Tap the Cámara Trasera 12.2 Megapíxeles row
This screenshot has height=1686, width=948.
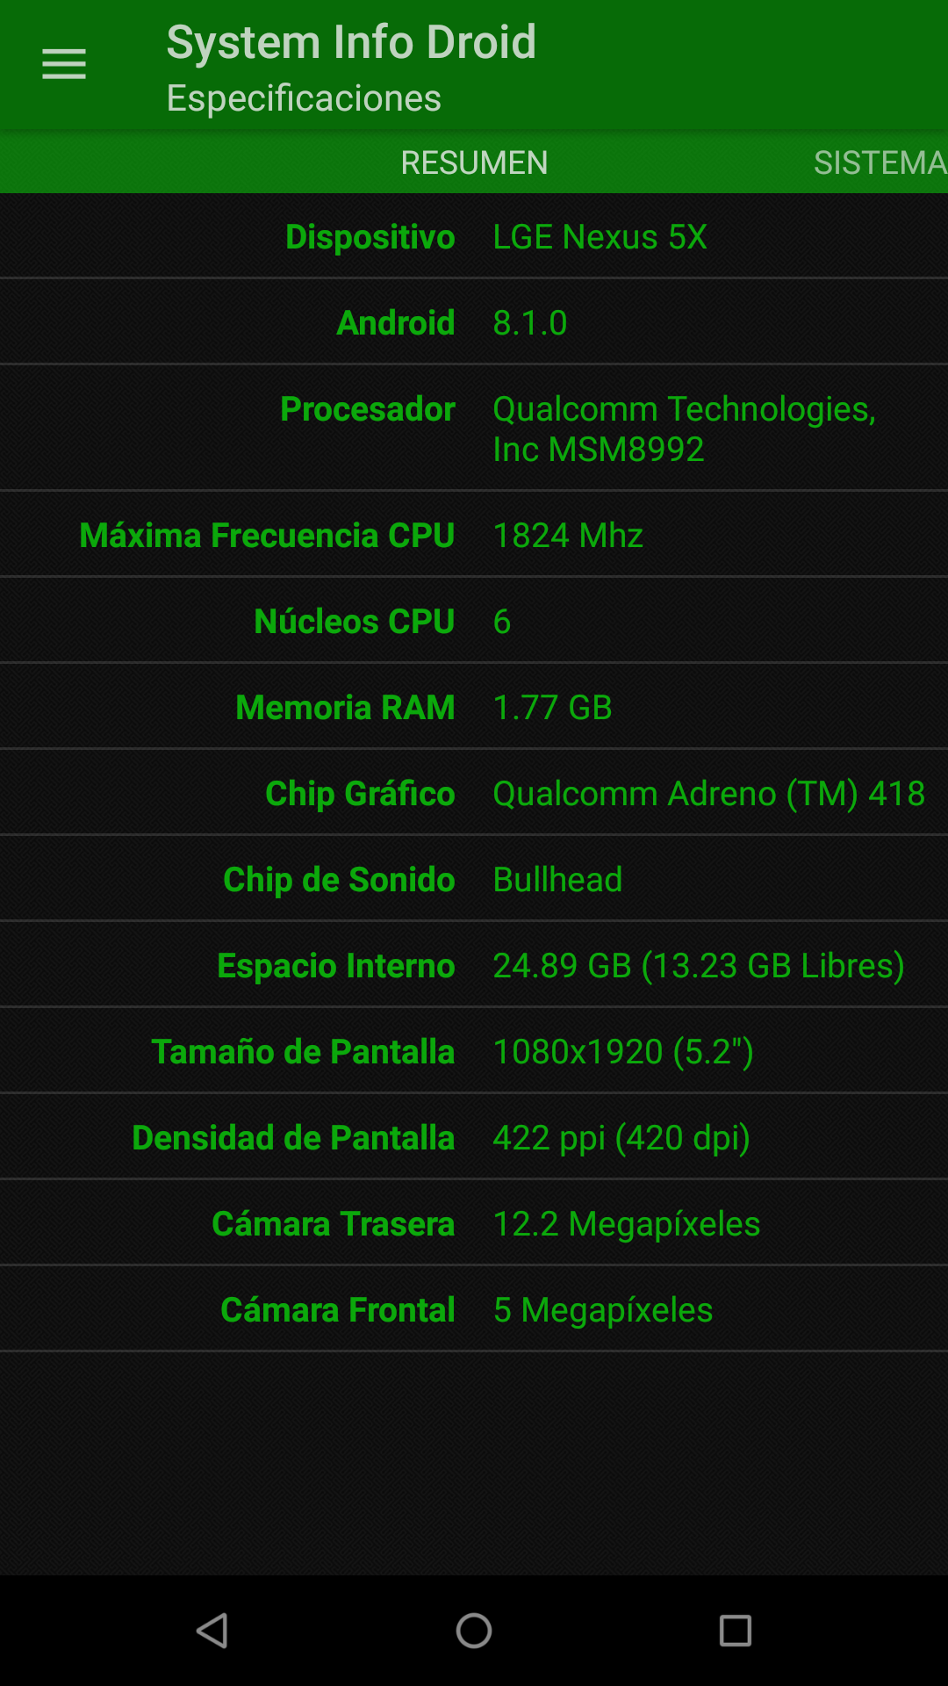click(474, 1223)
